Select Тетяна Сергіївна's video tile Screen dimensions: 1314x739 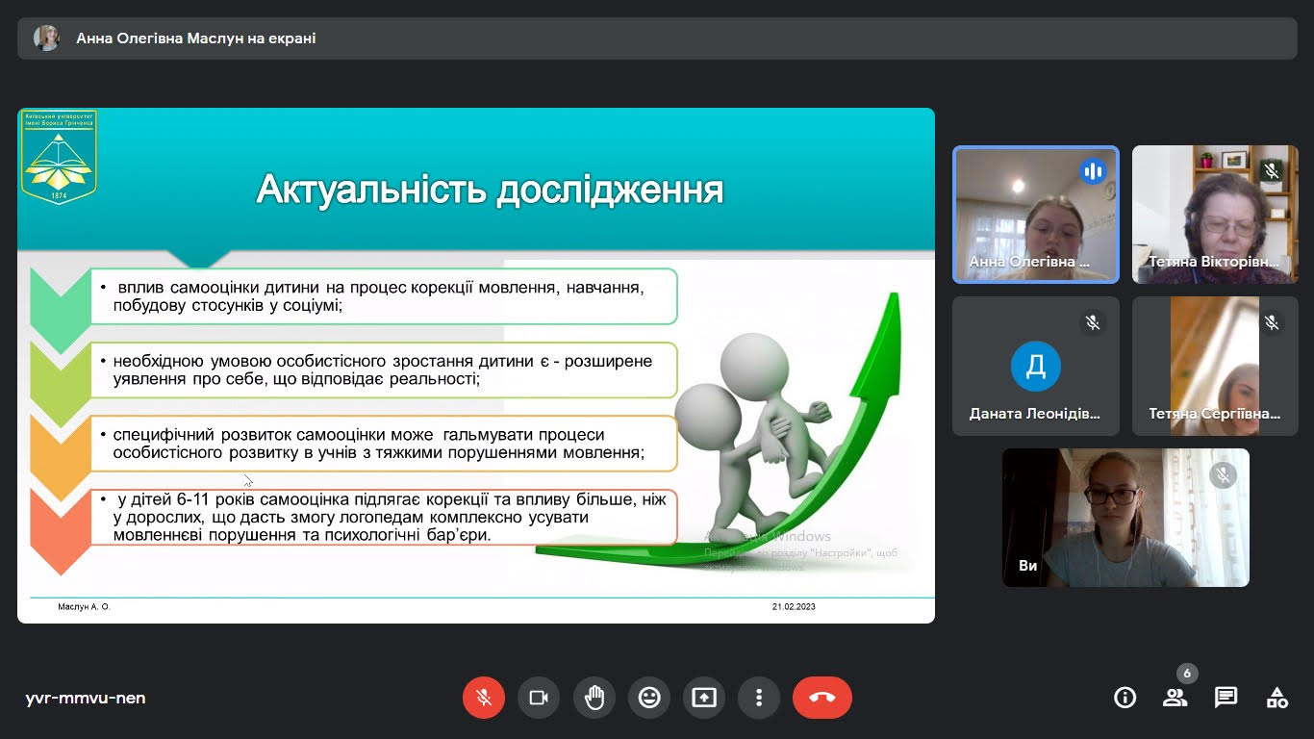pos(1215,366)
